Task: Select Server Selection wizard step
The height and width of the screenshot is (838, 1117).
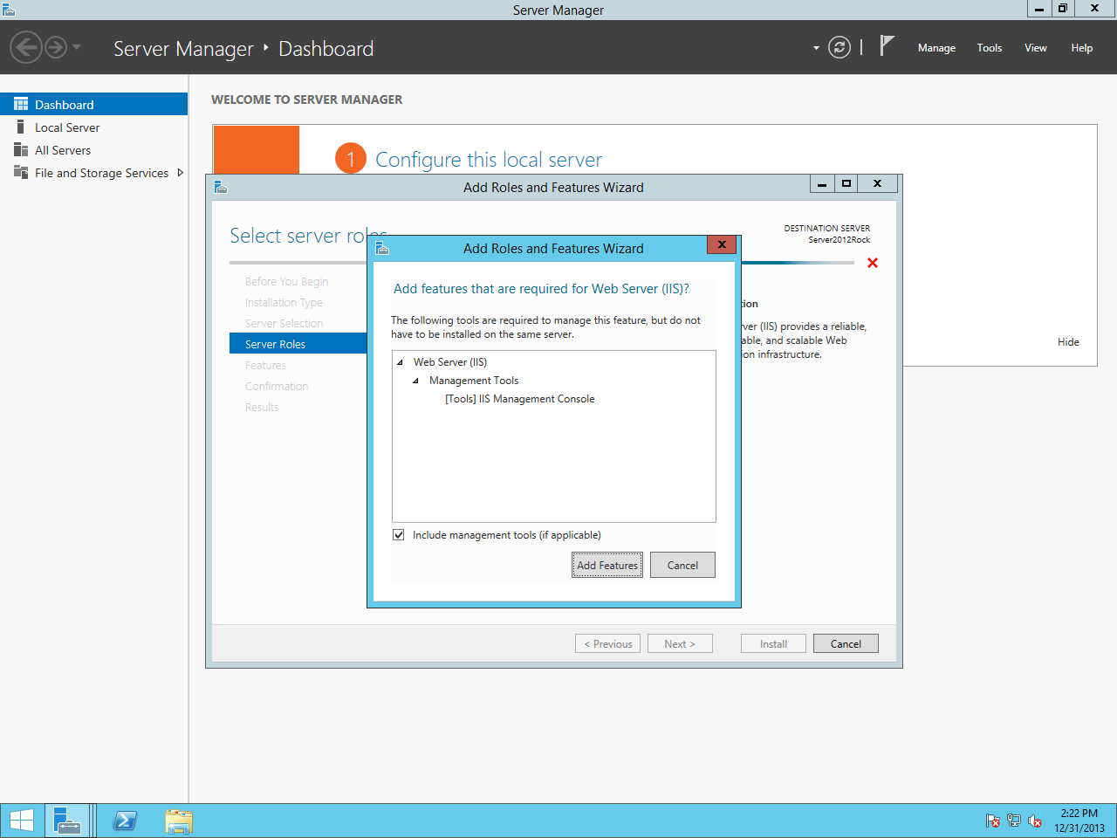Action: [x=284, y=324]
